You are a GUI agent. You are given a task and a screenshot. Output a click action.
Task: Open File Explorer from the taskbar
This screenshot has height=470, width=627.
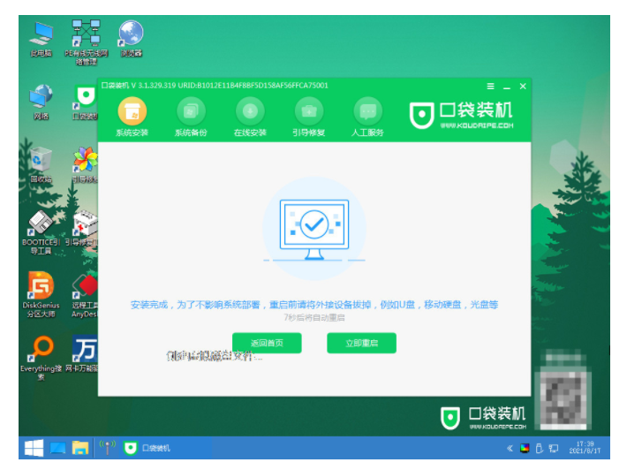tap(80, 447)
